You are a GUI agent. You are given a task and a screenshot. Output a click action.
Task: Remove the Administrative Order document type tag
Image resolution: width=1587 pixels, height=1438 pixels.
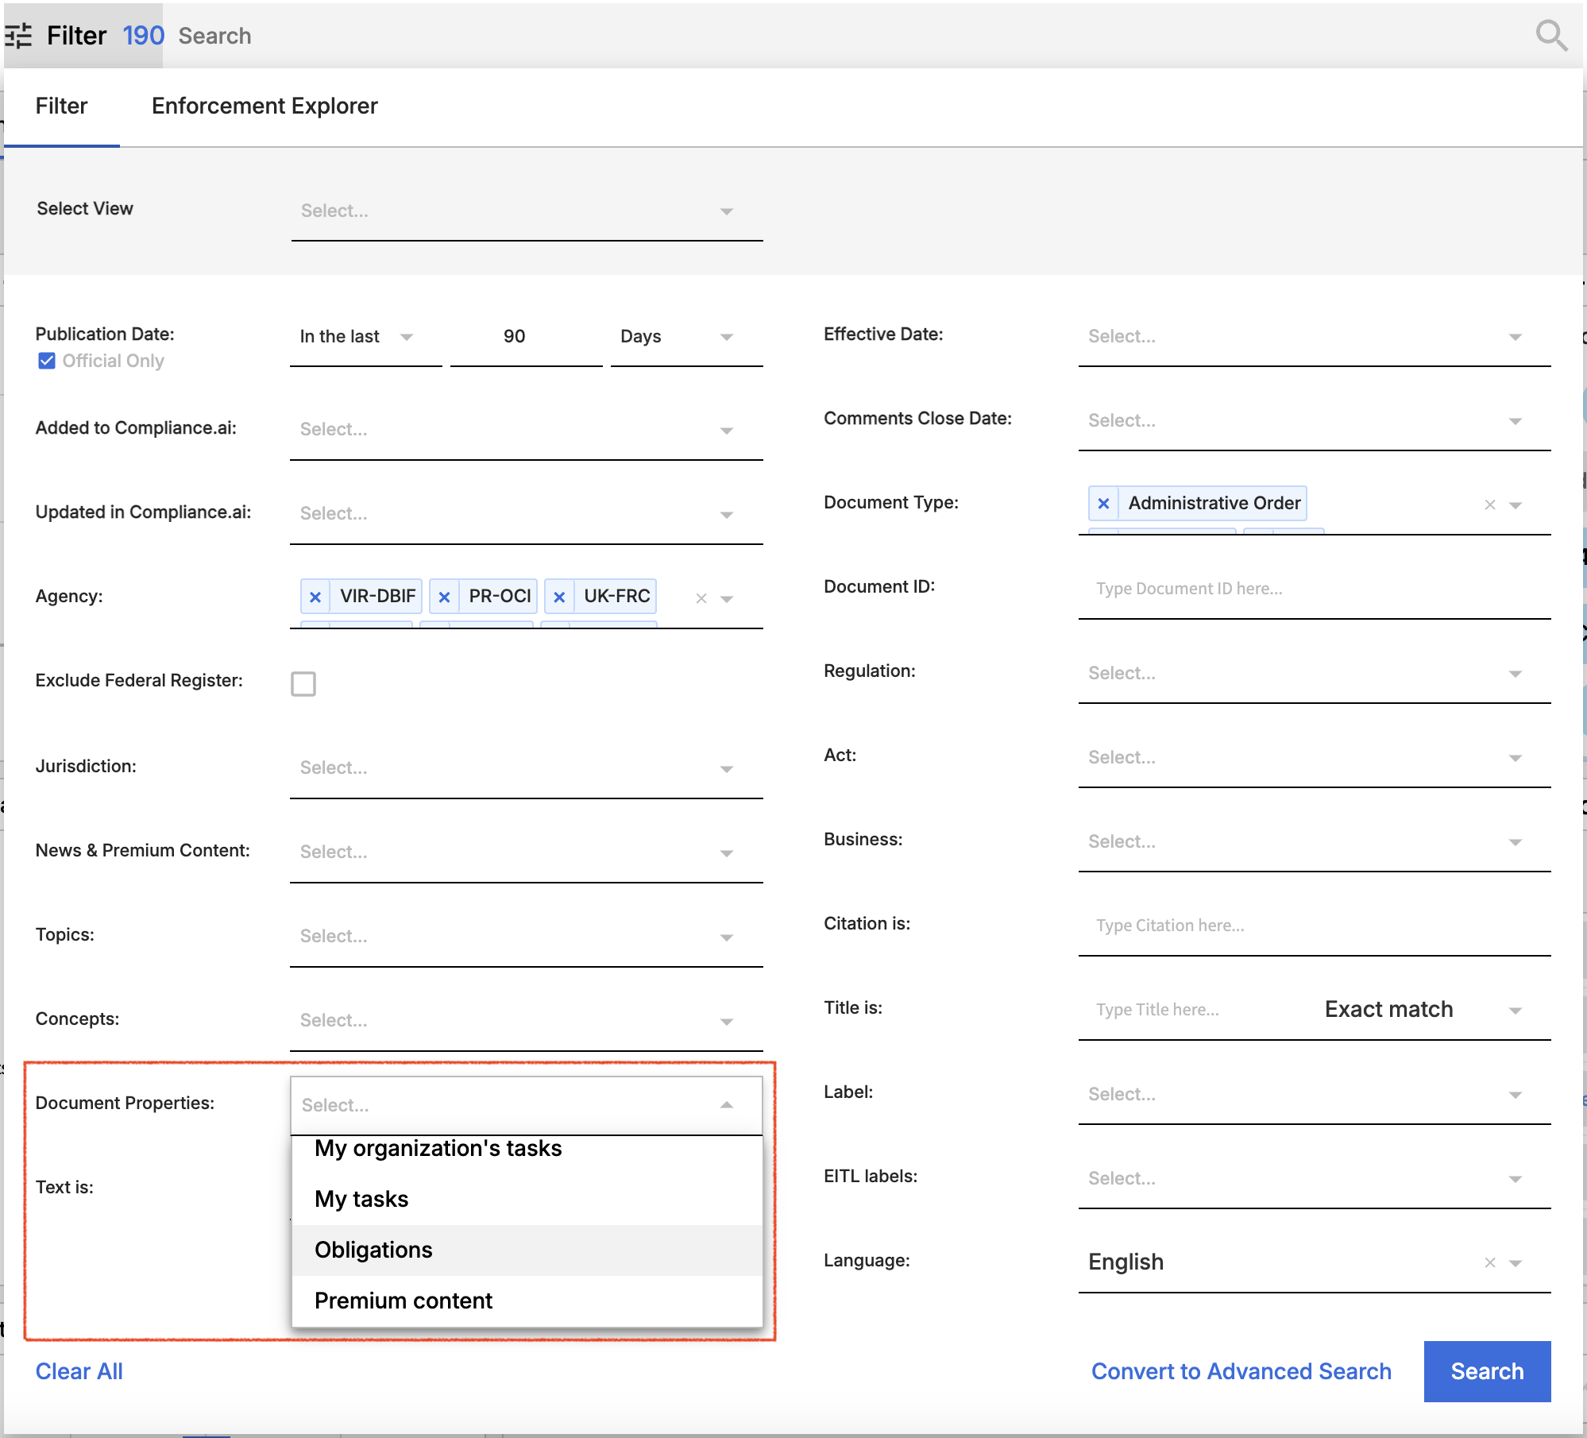(x=1103, y=504)
